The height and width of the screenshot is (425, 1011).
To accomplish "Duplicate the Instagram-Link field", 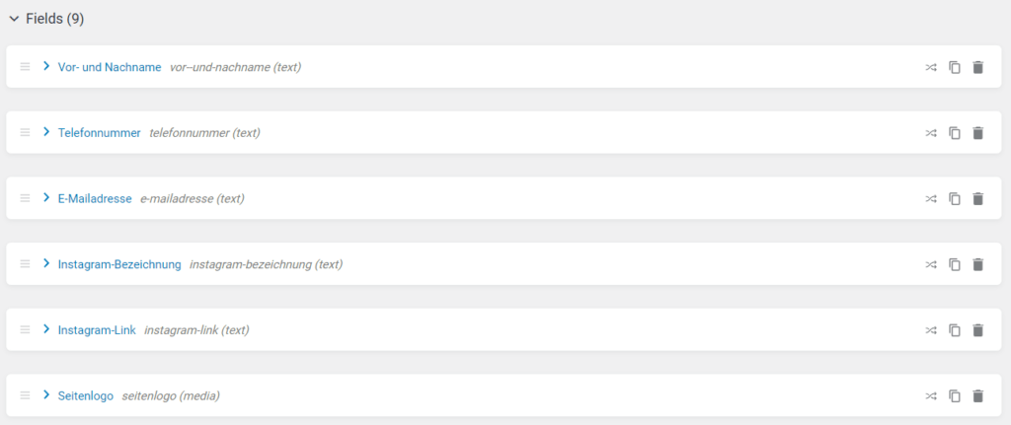I will [955, 330].
